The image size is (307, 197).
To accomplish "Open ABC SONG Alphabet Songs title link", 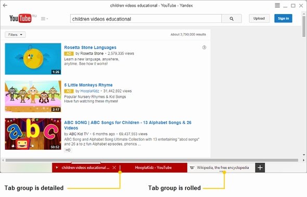I will tap(127, 125).
